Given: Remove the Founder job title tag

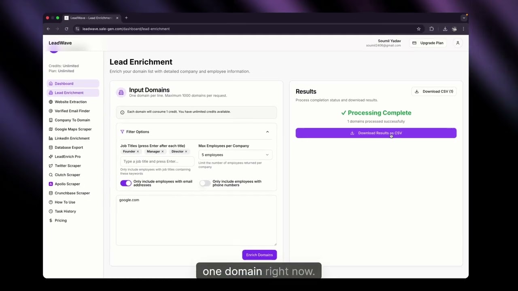Looking at the screenshot, I should [x=138, y=152].
